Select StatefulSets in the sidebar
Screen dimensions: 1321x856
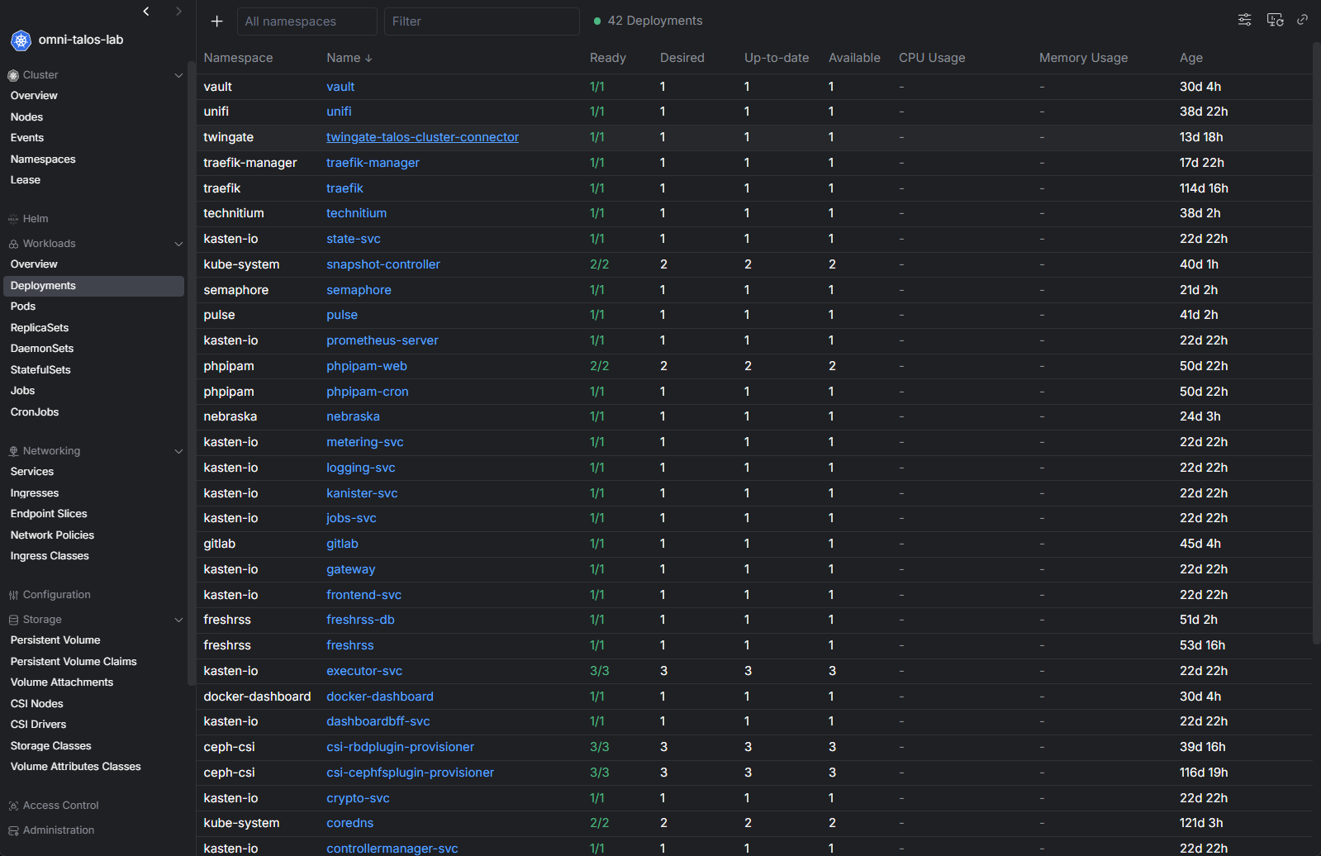(x=40, y=370)
